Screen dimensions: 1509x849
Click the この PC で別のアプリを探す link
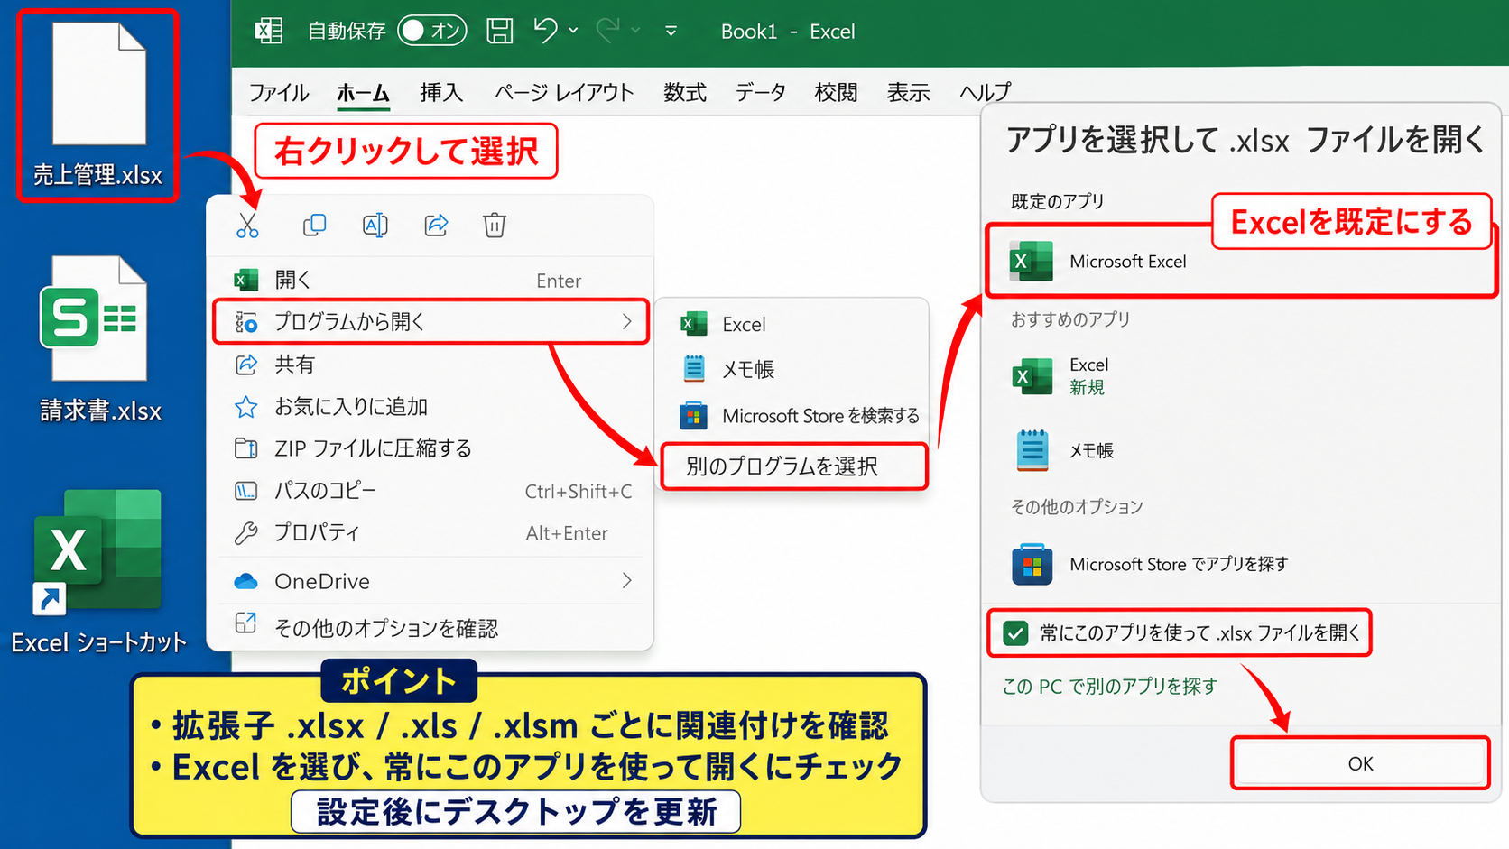[x=1110, y=687]
